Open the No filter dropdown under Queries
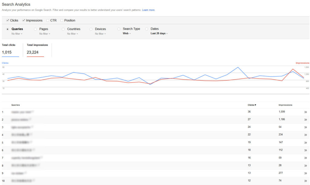This screenshot has height=185, width=310. tap(17, 34)
